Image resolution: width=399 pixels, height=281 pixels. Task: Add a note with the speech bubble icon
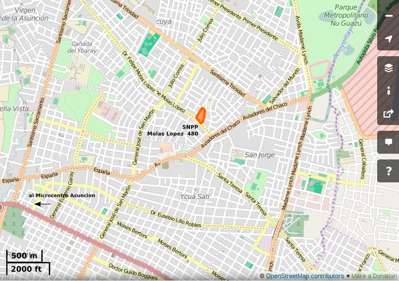tap(389, 142)
